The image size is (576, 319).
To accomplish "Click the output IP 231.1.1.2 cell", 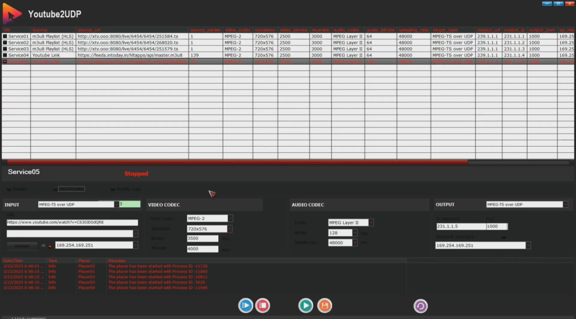I will pyautogui.click(x=514, y=43).
